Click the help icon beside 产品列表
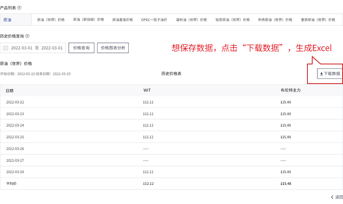The image size is (343, 204). point(20,8)
